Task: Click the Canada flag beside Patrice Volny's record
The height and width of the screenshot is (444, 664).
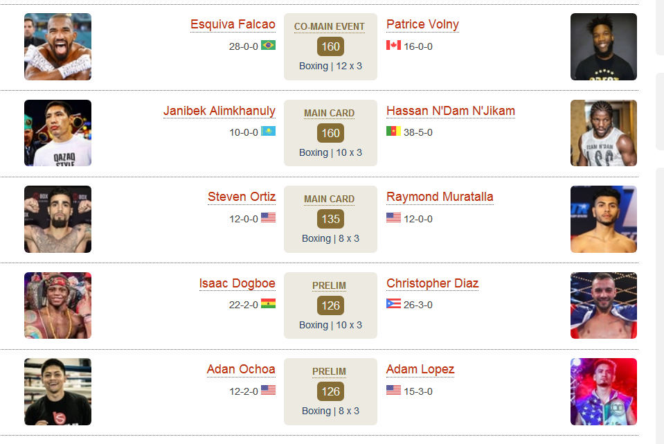Action: [x=393, y=45]
